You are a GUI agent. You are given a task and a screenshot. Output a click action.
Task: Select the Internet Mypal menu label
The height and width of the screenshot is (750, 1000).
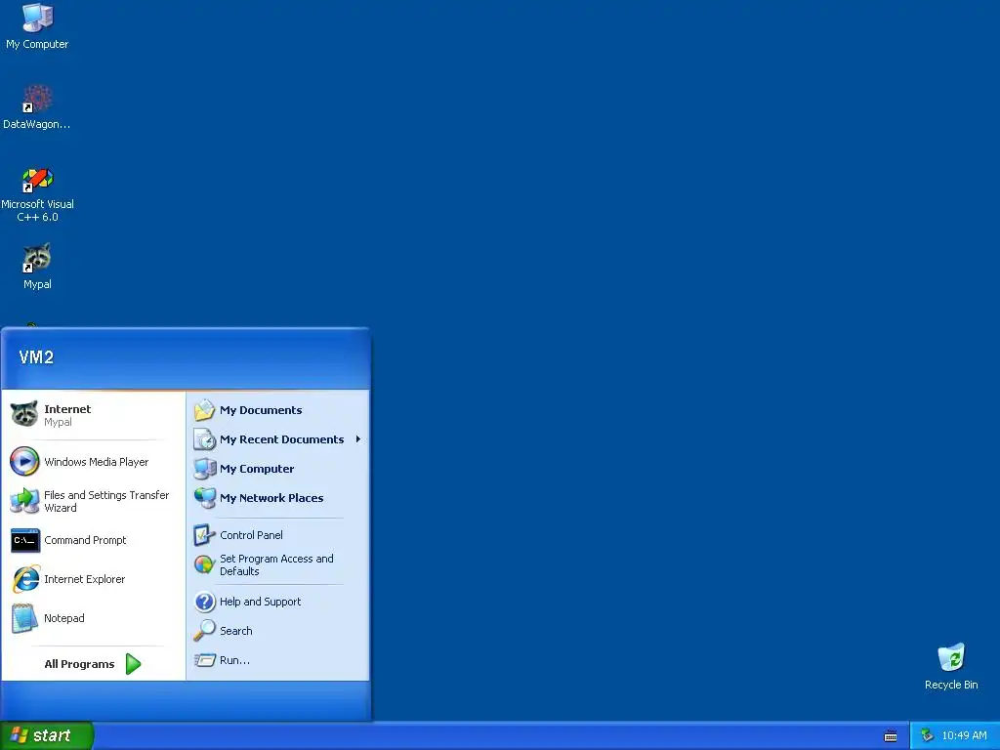click(67, 415)
